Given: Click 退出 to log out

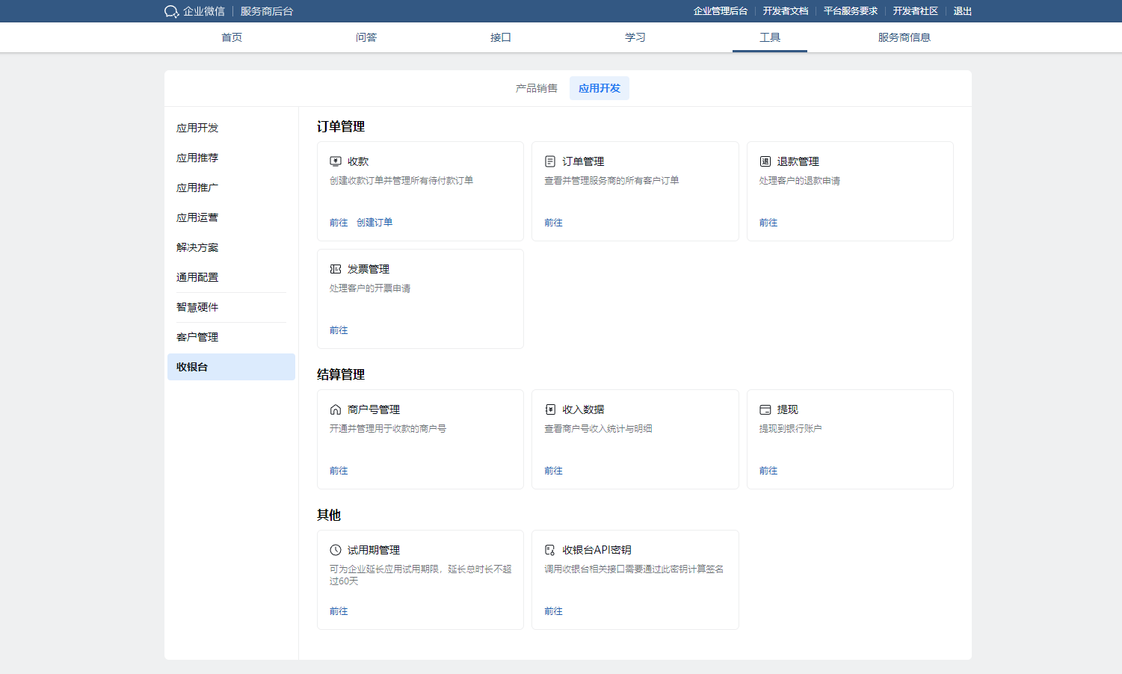Looking at the screenshot, I should (x=962, y=11).
